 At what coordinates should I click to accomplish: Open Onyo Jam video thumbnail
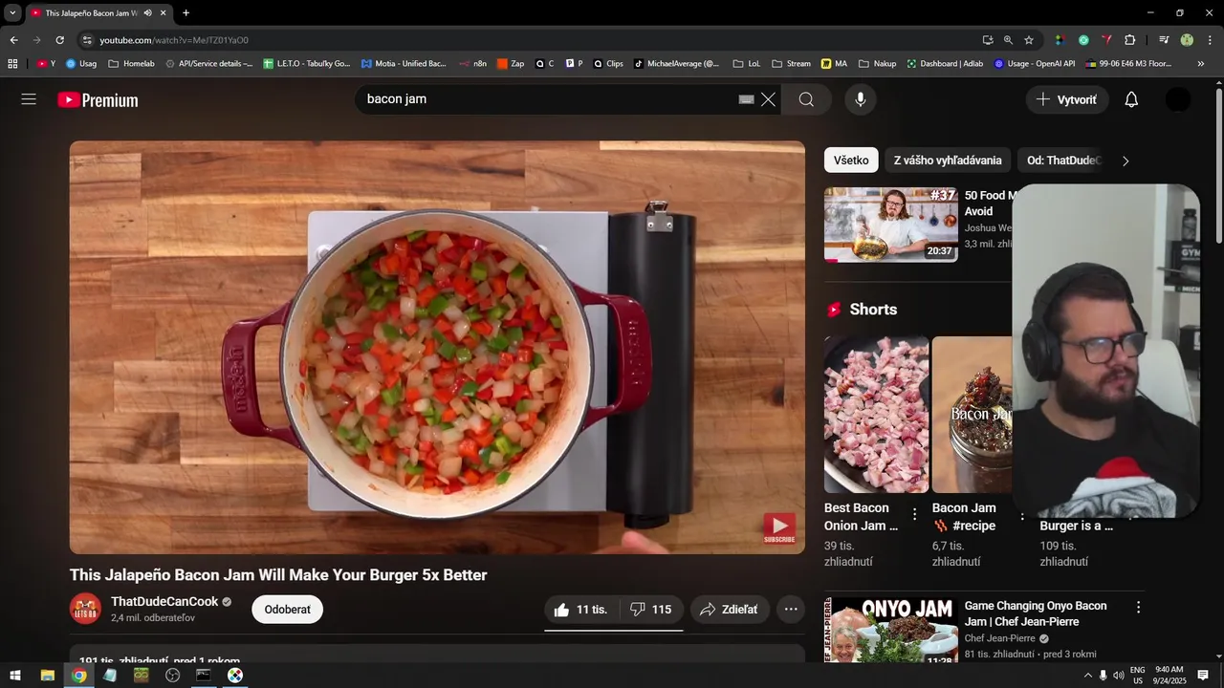pyautogui.click(x=891, y=630)
